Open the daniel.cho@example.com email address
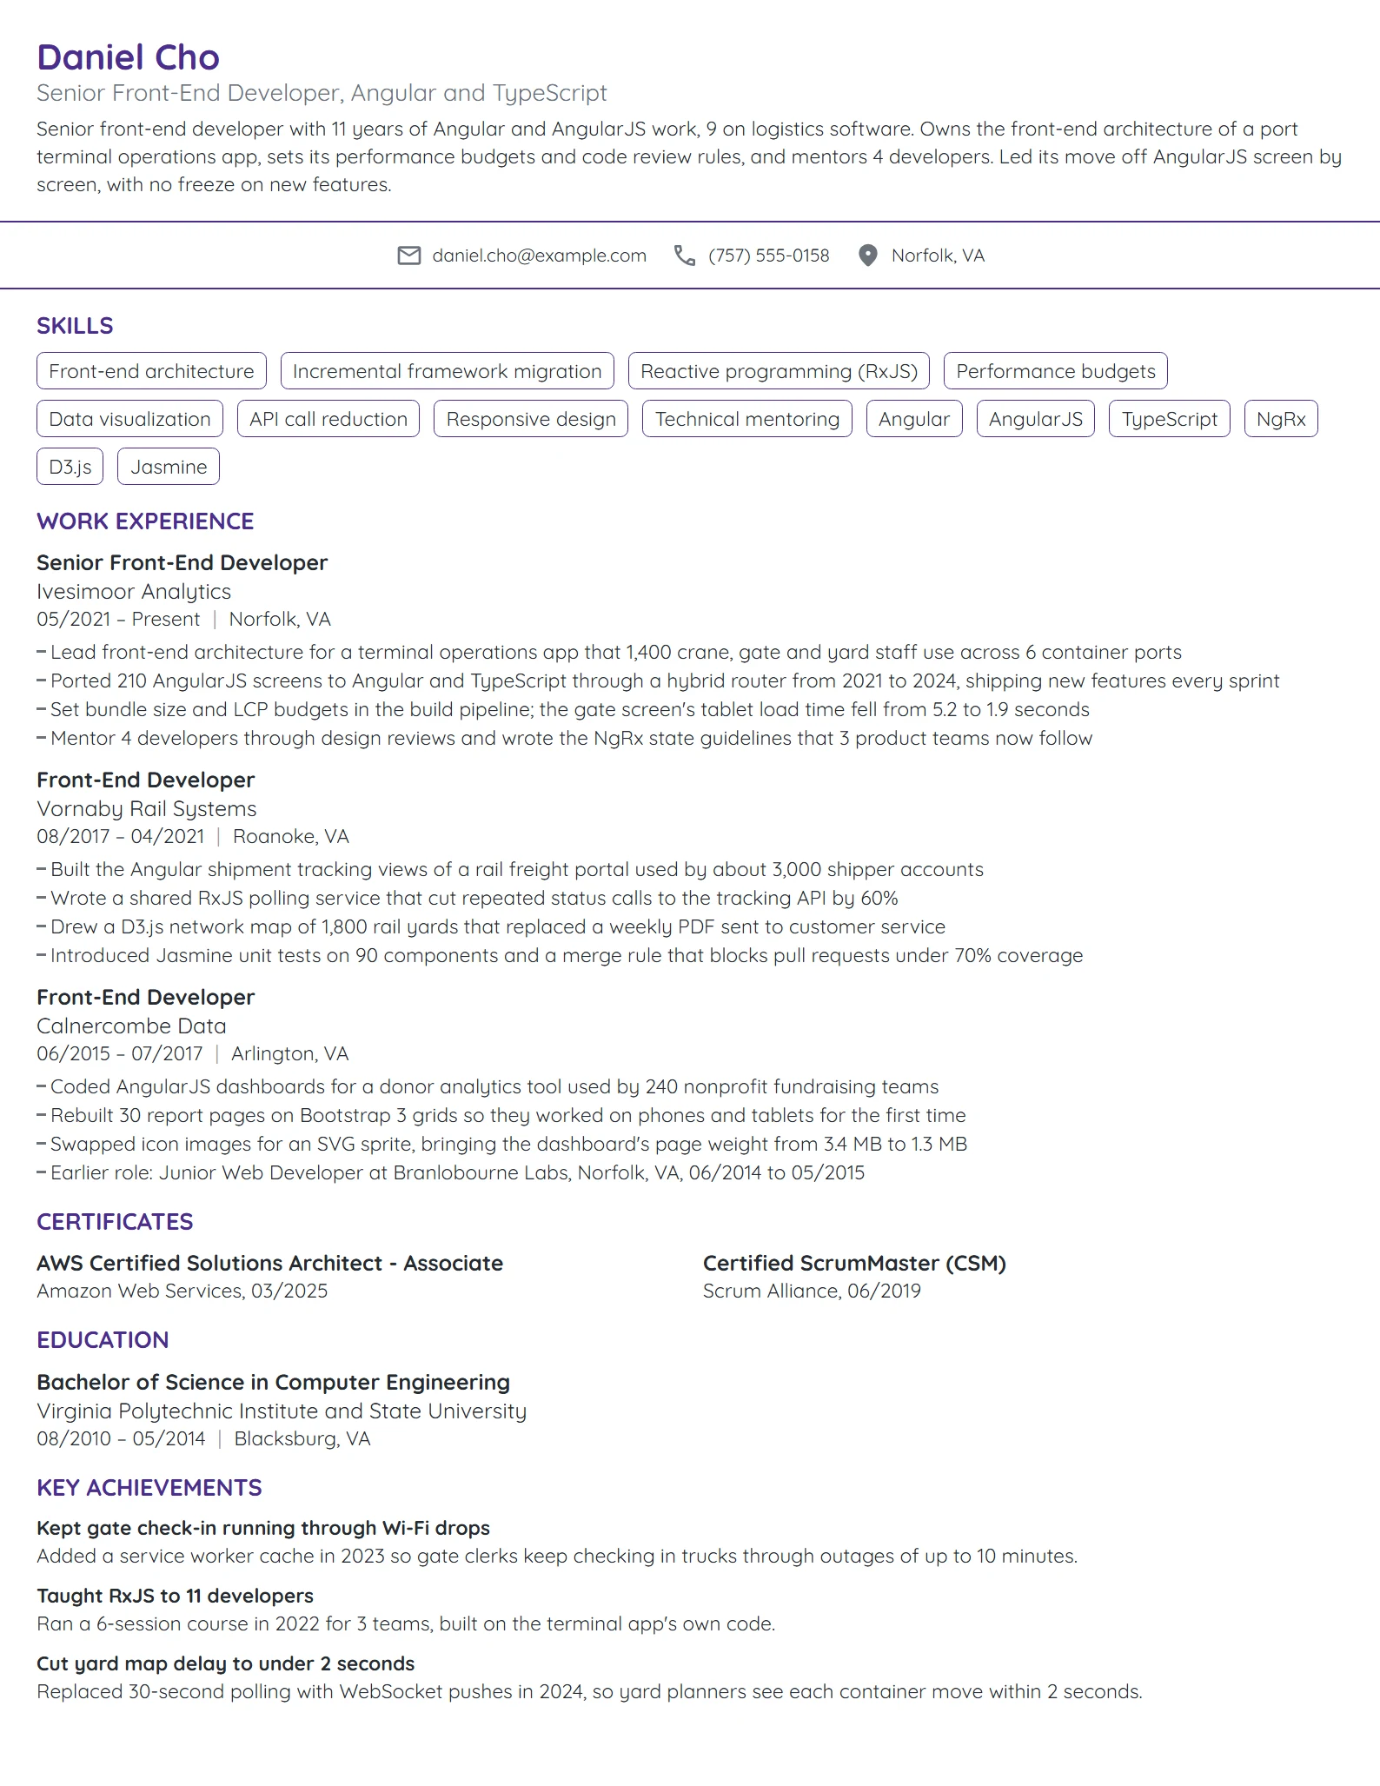This screenshot has height=1786, width=1380. pyautogui.click(x=540, y=256)
